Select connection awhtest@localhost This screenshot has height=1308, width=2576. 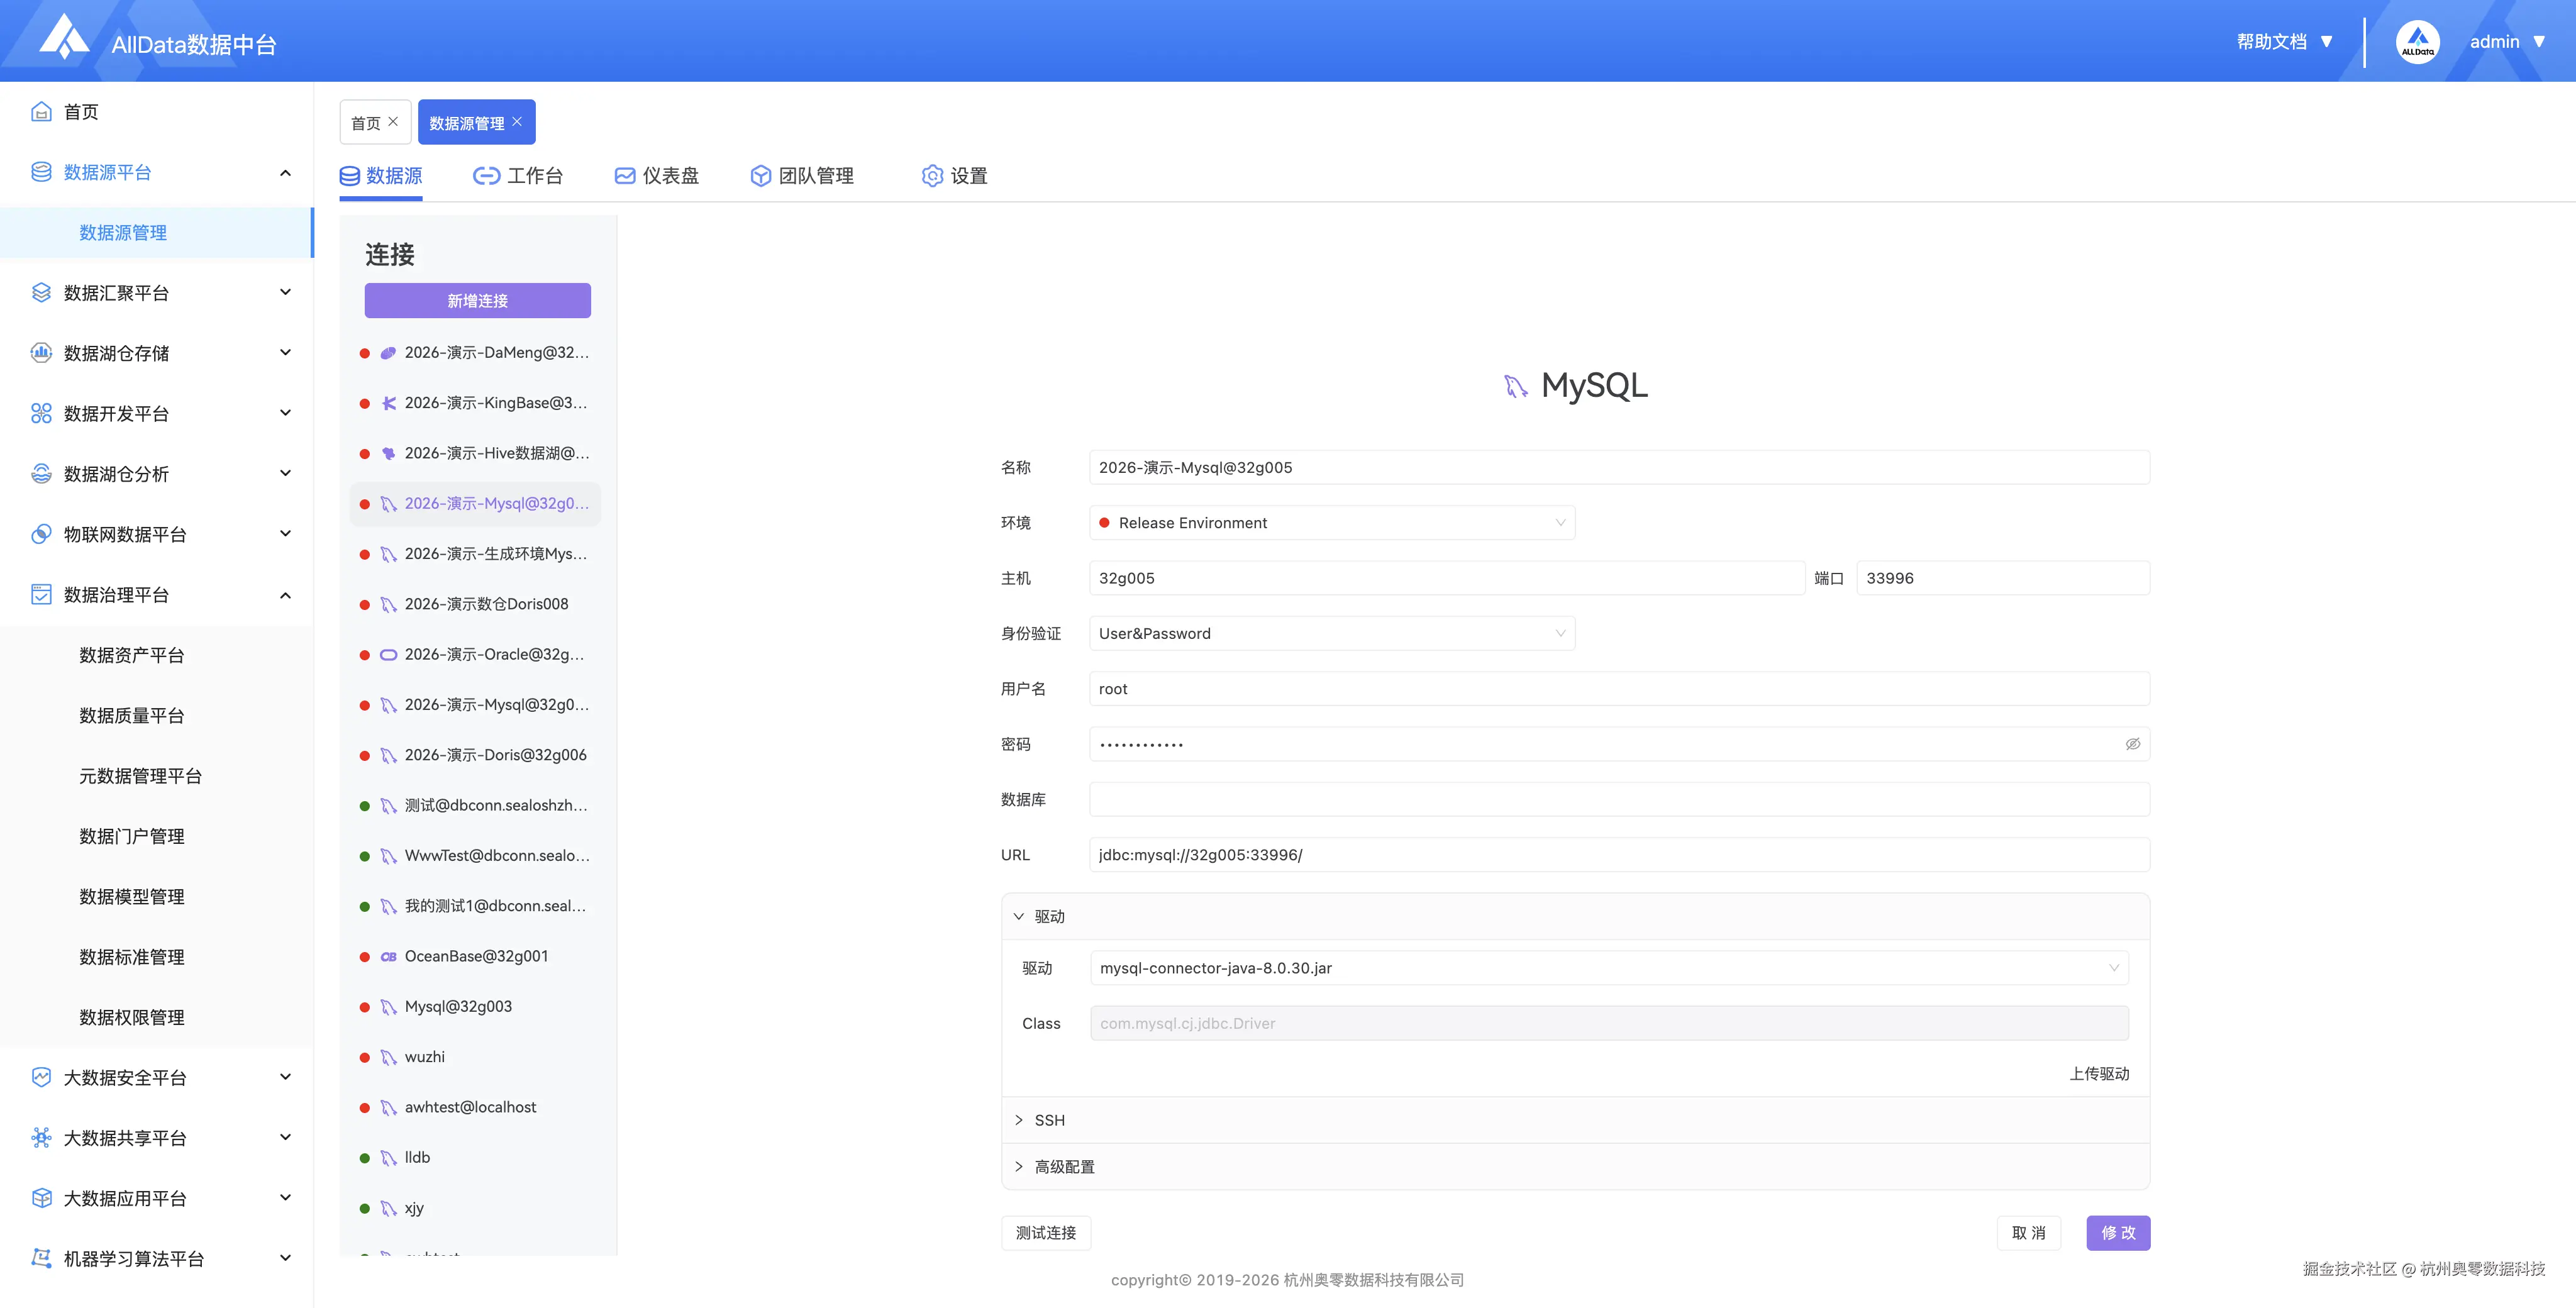(475, 1107)
